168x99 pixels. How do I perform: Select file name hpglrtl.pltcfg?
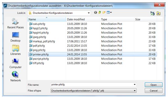[x=41, y=33]
